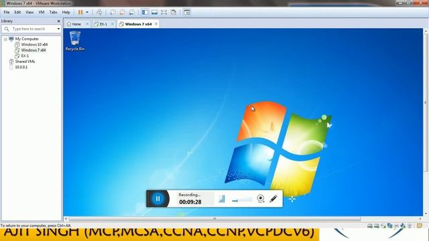The width and height of the screenshot is (429, 241).
Task: Click the vertical scrollbar up arrow
Action: [426, 31]
